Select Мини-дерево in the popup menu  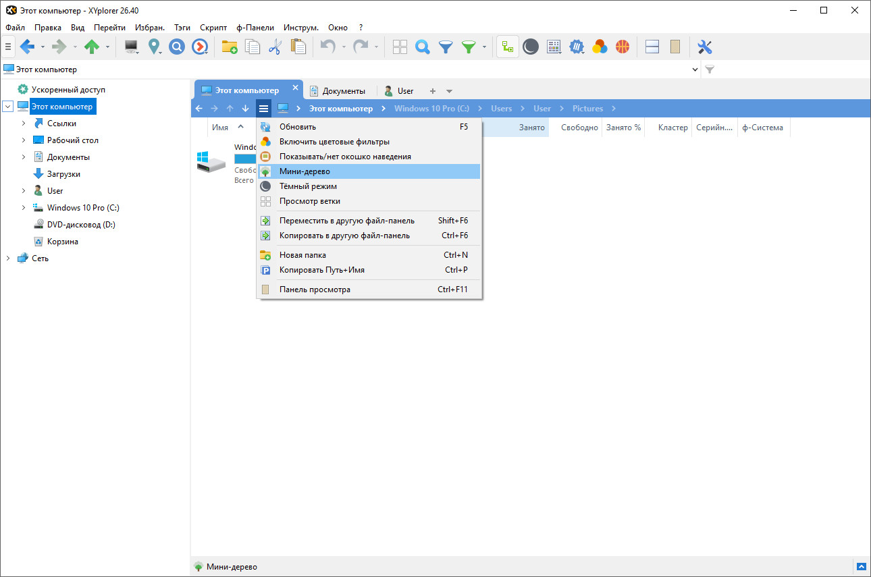369,171
